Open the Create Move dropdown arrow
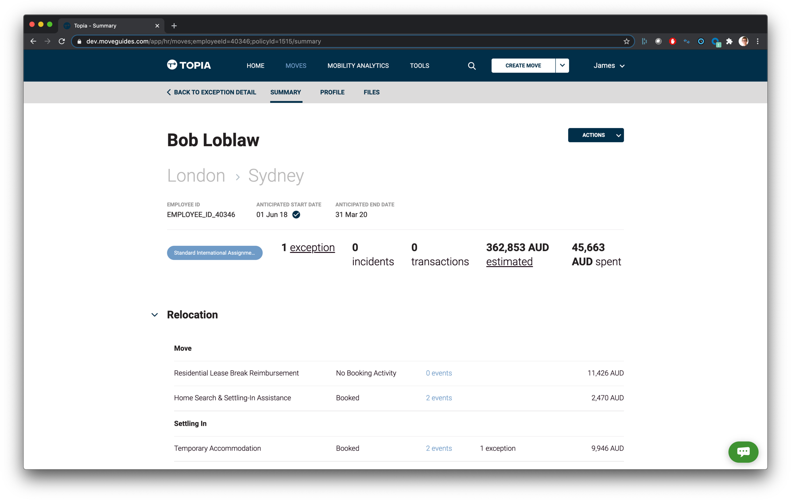791x500 pixels. click(562, 66)
